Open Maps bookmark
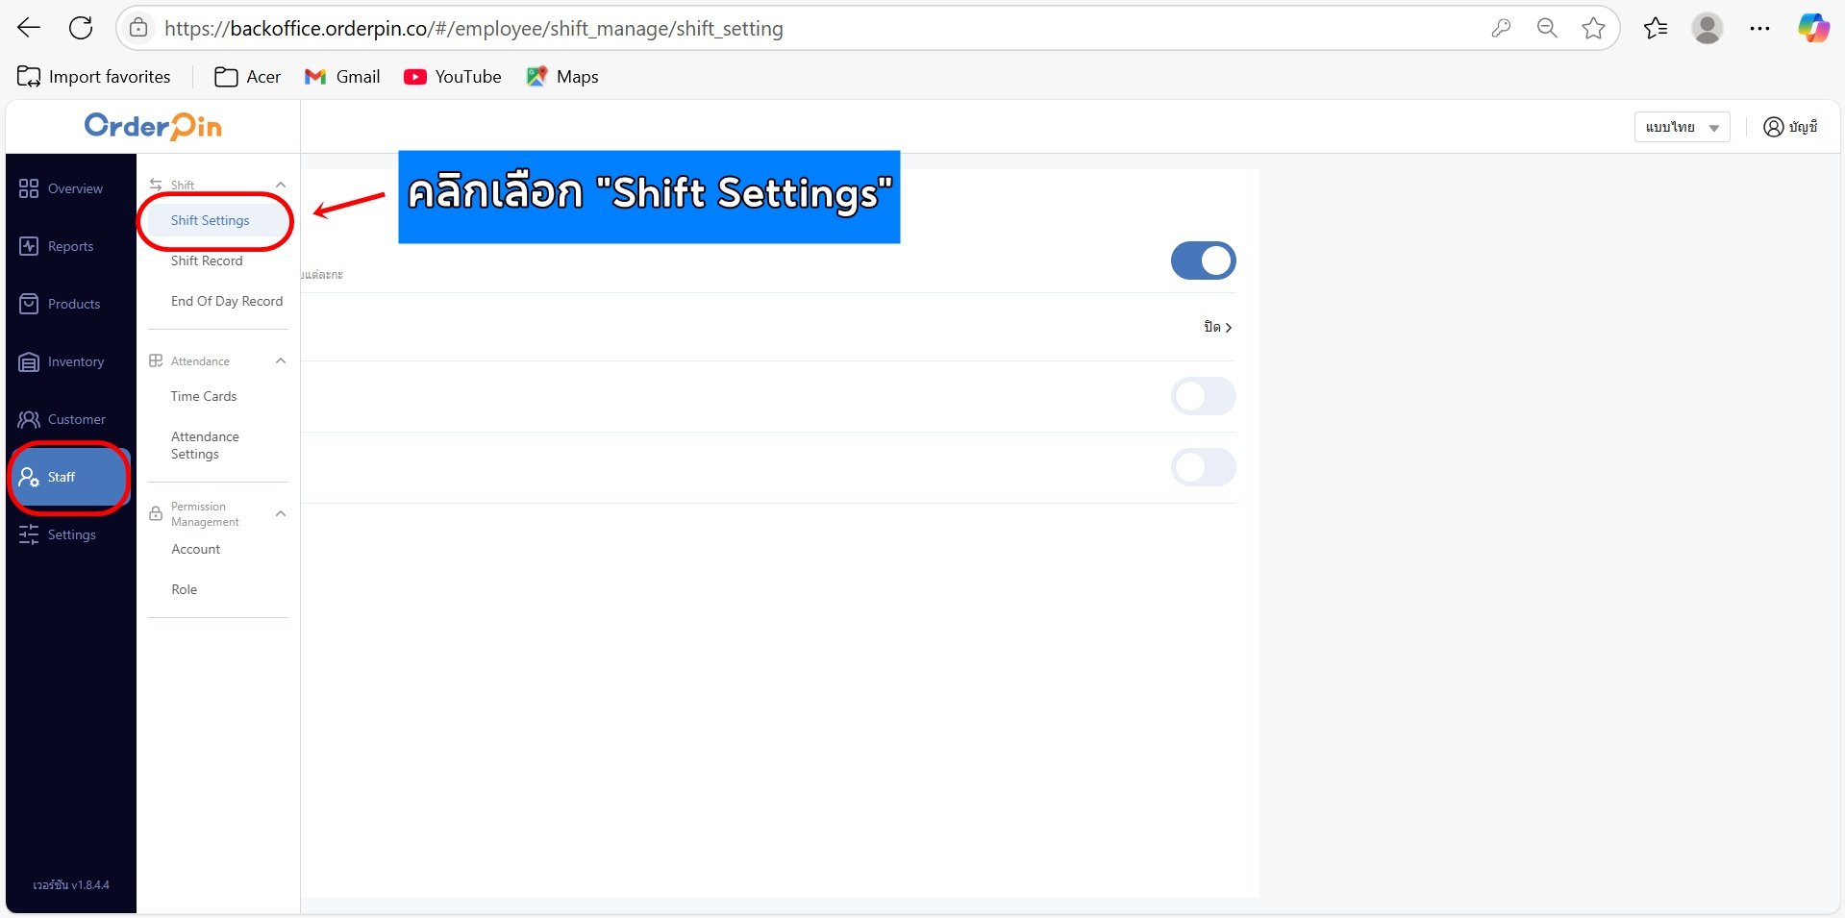The width and height of the screenshot is (1845, 918). tap(562, 77)
